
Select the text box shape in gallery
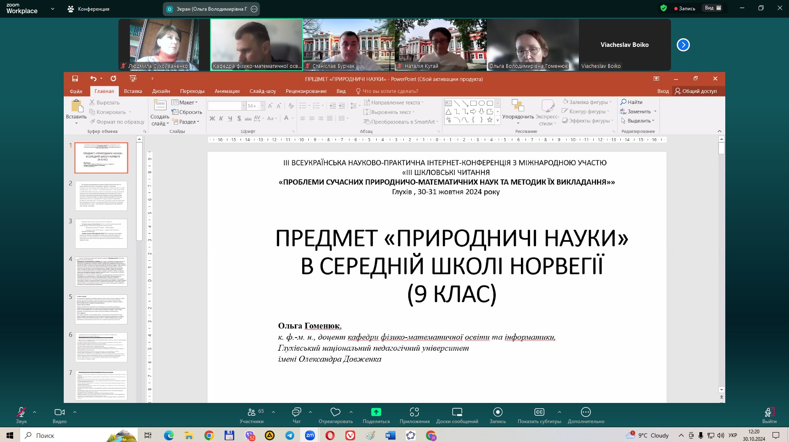click(x=449, y=103)
